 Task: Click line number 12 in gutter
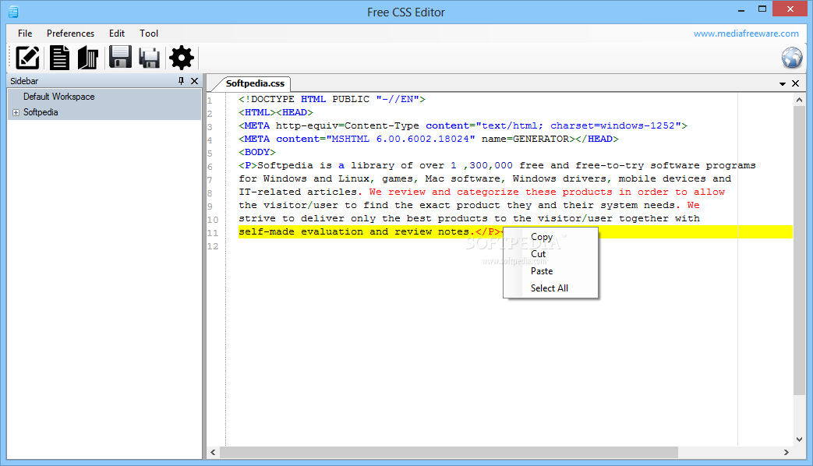[213, 246]
